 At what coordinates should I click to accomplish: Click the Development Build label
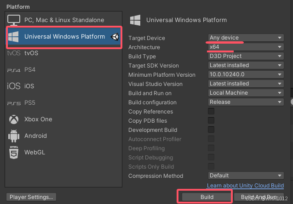click(x=153, y=130)
